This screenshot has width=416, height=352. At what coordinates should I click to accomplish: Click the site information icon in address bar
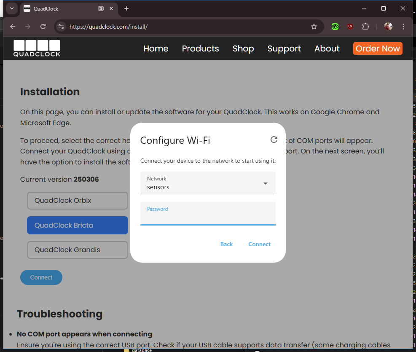click(x=61, y=27)
